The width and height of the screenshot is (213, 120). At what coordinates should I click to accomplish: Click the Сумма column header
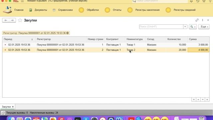click(x=198, y=39)
